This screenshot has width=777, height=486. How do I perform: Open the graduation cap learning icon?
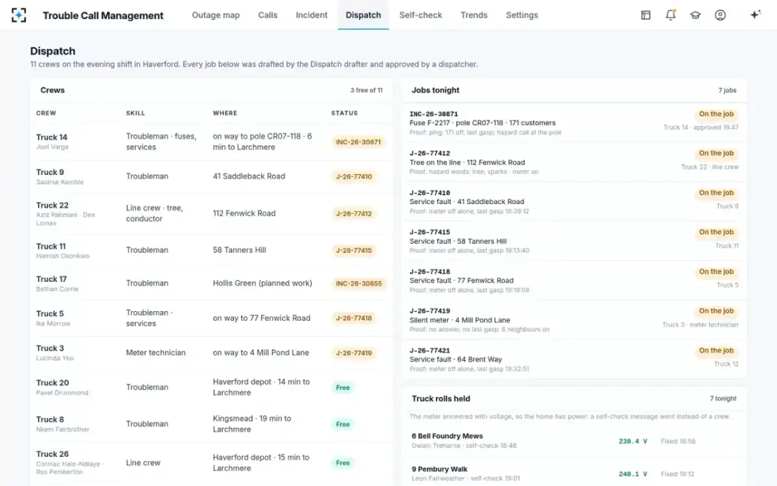click(695, 15)
